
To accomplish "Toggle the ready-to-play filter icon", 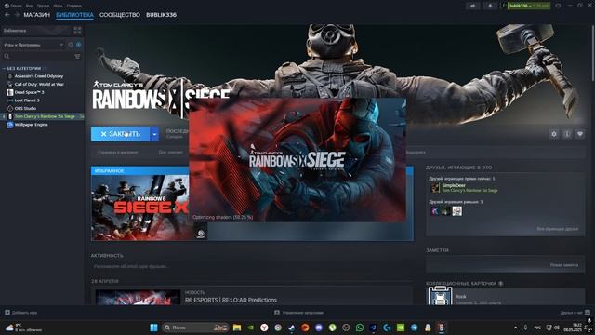I will [78, 45].
